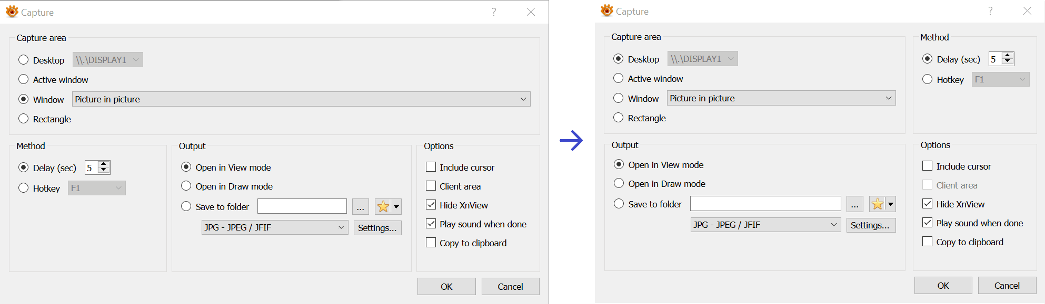Click the "..." browse button in right dialog
The width and height of the screenshot is (1045, 304).
(854, 204)
